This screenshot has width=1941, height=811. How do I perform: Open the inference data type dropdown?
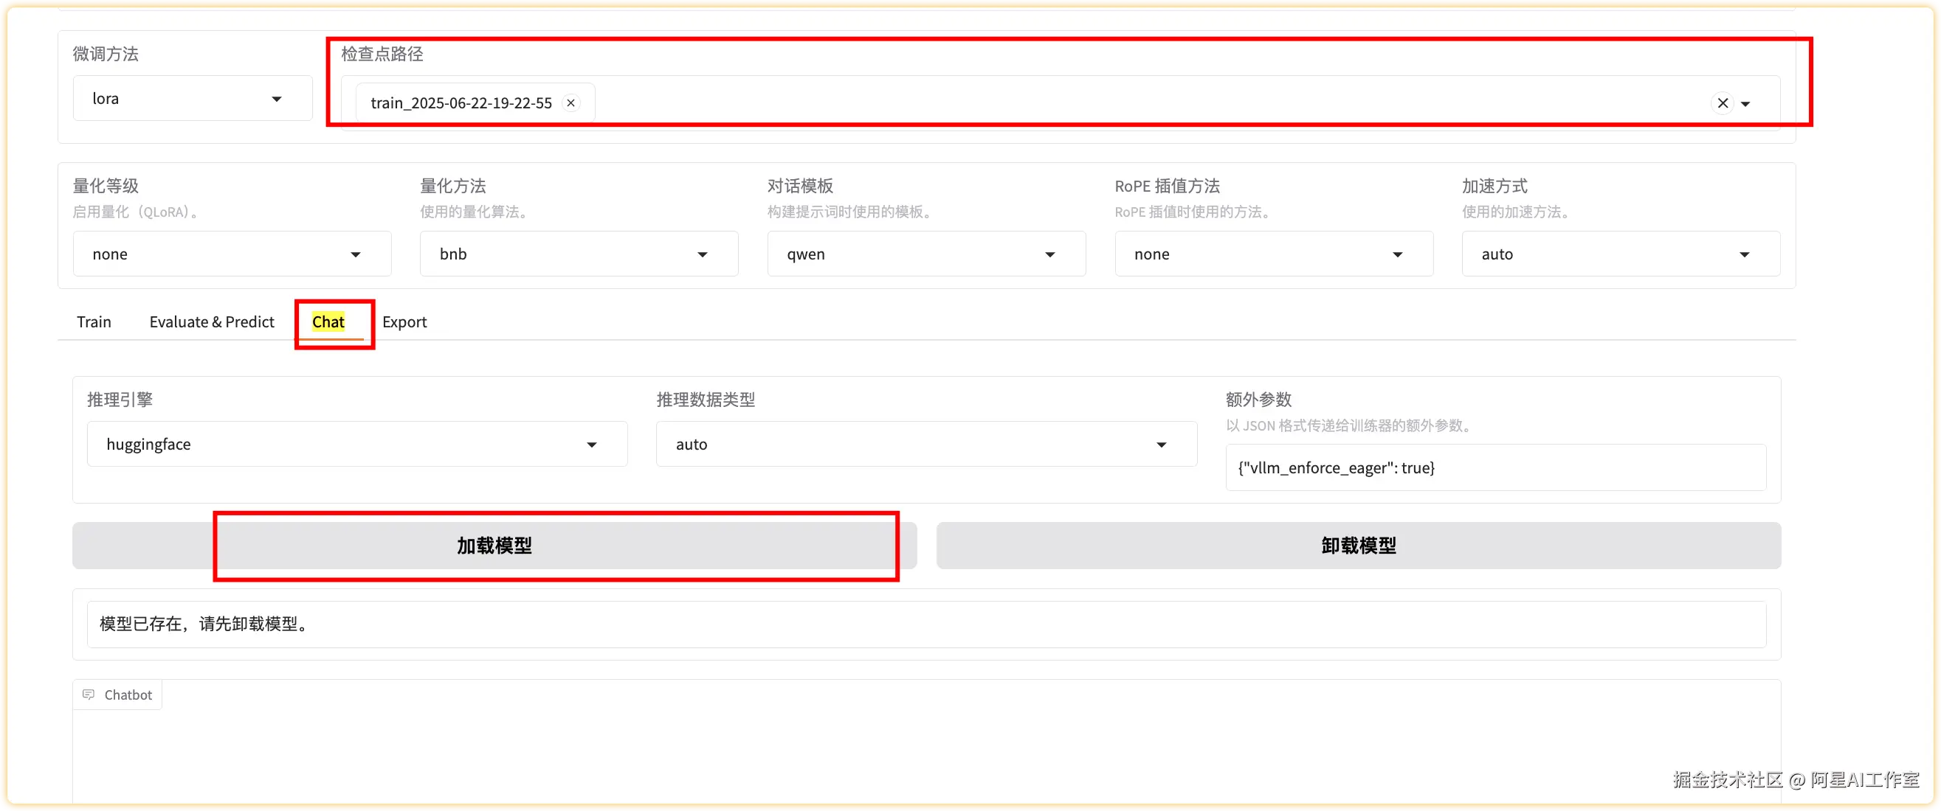click(x=926, y=445)
